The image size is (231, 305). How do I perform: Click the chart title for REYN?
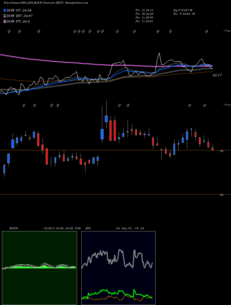pyautogui.click(x=46, y=3)
